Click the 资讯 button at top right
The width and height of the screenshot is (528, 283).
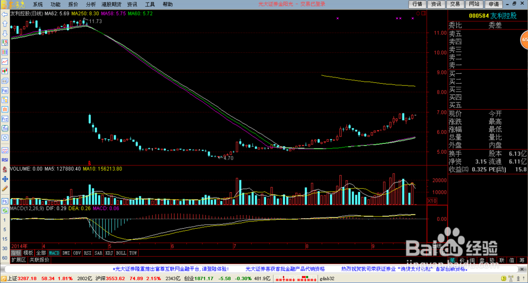coord(436,4)
